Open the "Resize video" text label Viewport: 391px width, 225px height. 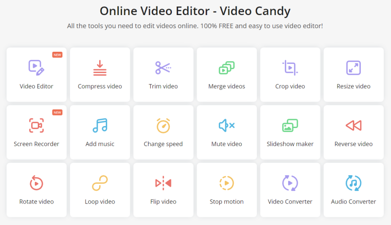(353, 86)
